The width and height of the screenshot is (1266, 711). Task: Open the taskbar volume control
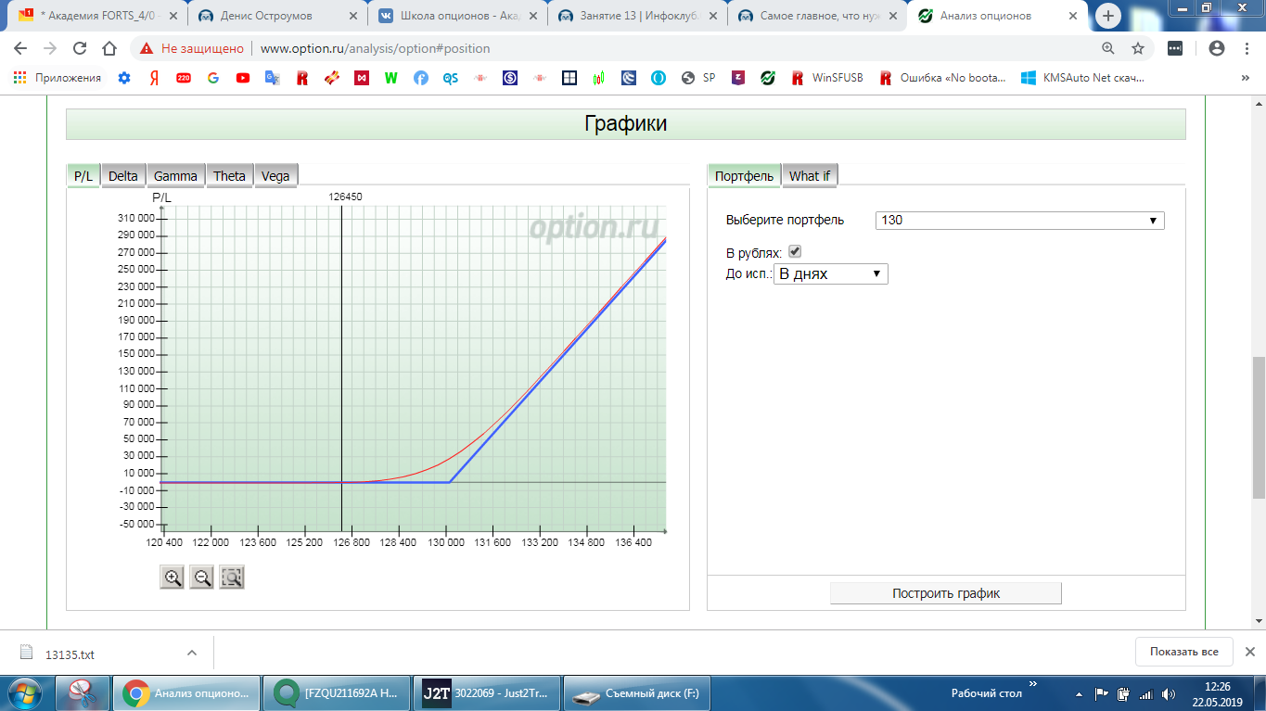1168,694
